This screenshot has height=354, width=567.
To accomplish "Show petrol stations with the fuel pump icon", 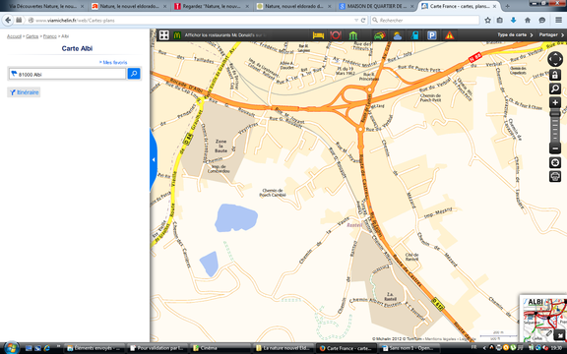I will point(414,35).
